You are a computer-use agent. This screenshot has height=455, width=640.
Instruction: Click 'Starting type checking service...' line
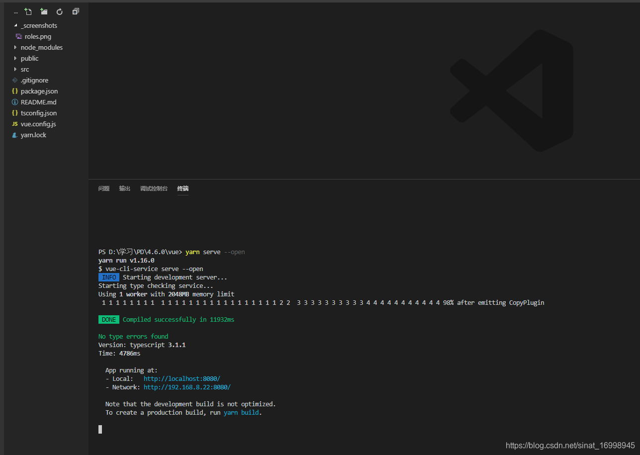coord(156,286)
